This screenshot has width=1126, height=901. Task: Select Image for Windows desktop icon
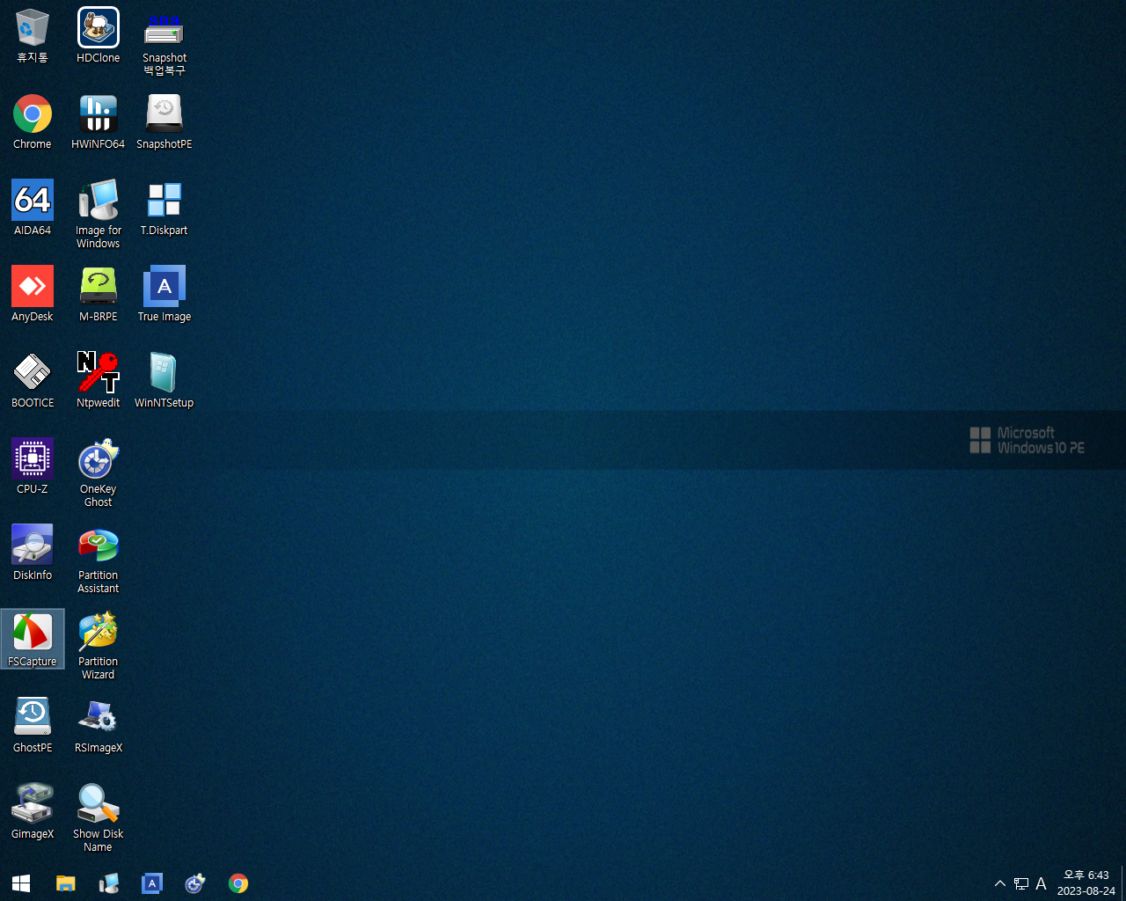tap(99, 215)
